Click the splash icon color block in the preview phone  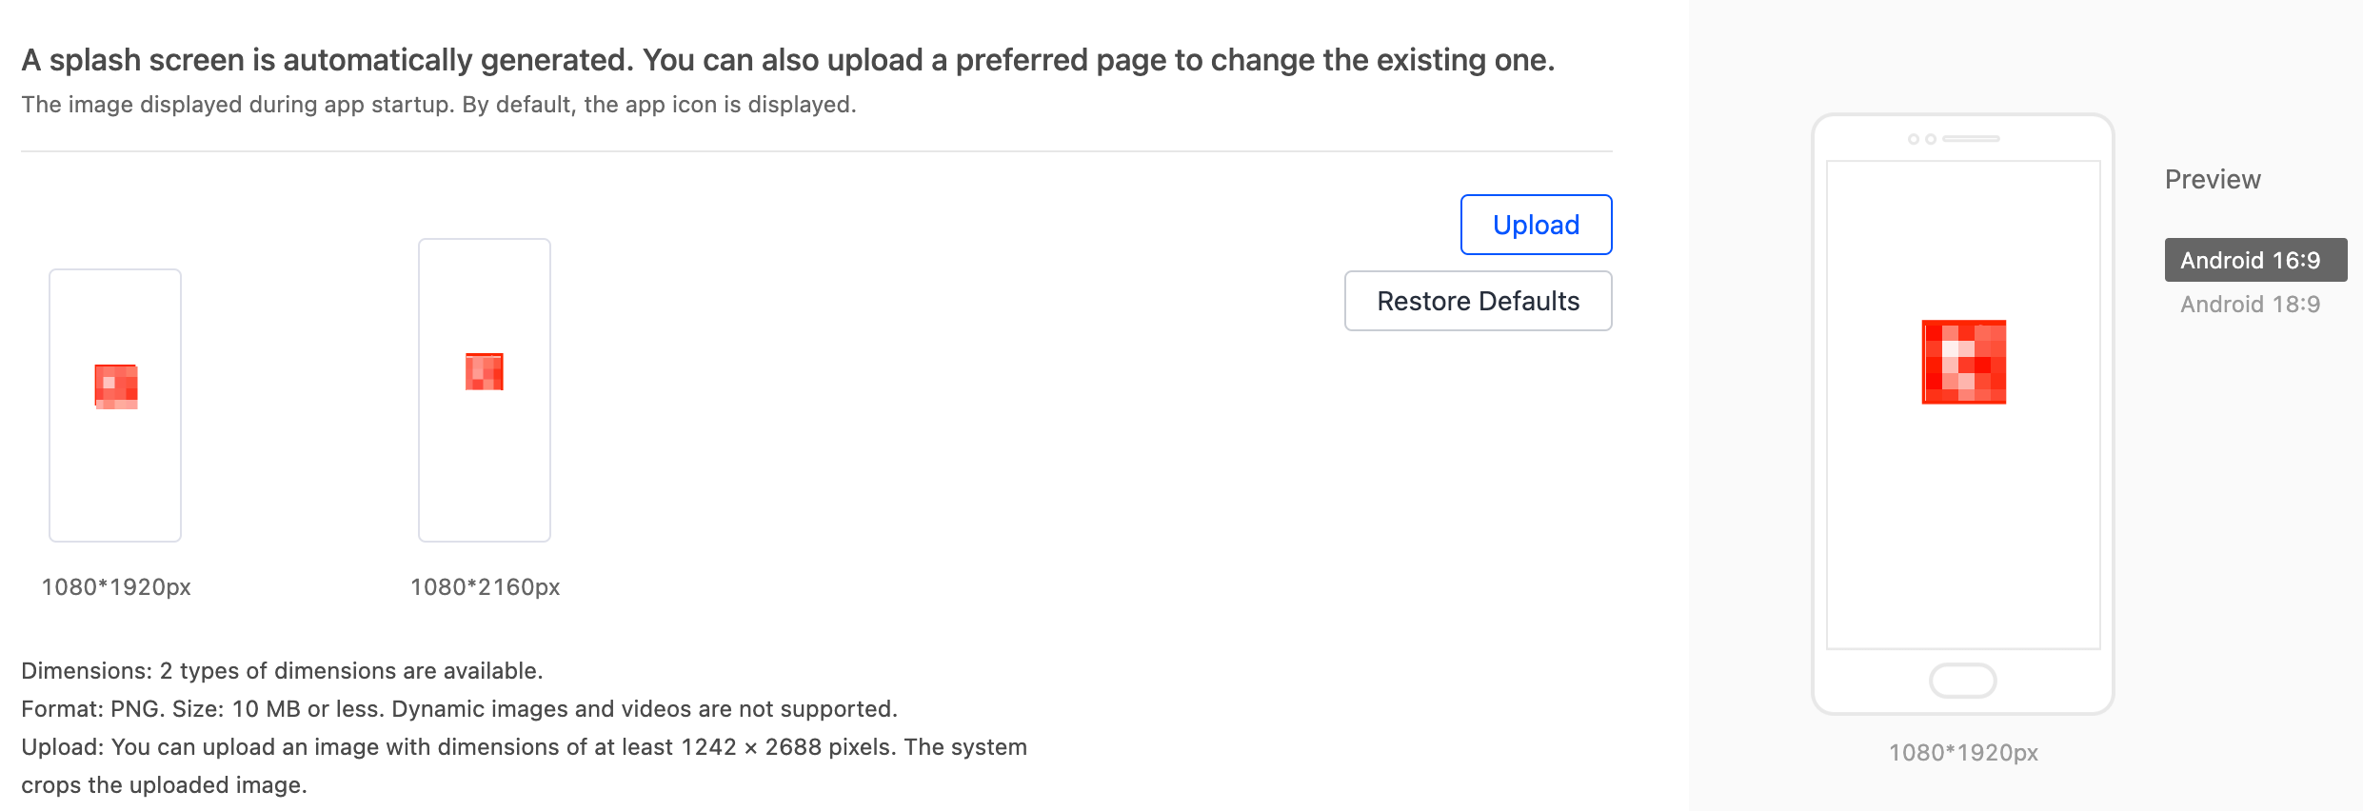pyautogui.click(x=1962, y=362)
